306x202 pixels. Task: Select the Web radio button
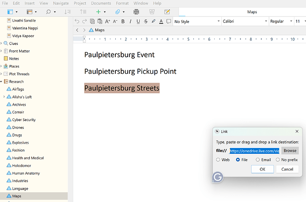pos(218,160)
